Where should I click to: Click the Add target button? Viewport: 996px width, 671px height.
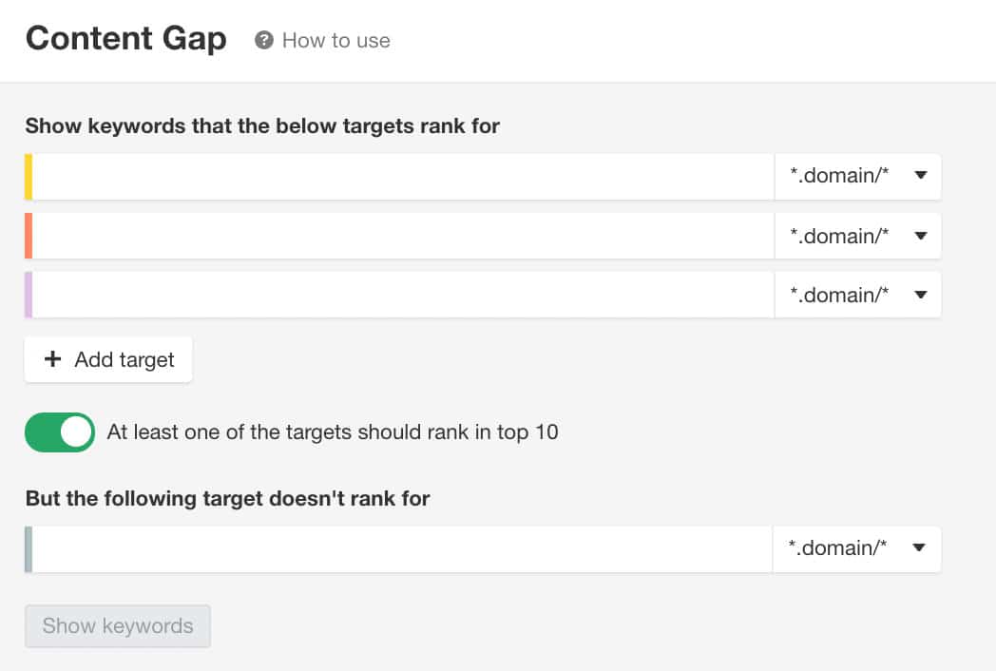(108, 359)
